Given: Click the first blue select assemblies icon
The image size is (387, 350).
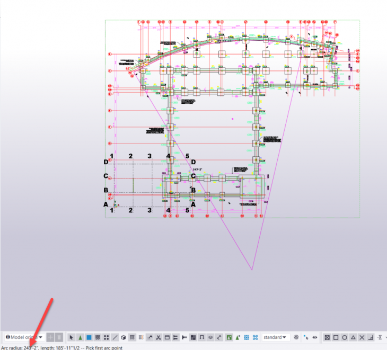Looking at the screenshot, I should [x=247, y=337].
